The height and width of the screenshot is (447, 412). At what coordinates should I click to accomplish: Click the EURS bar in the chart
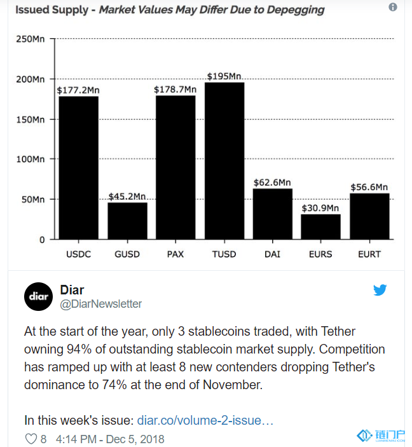pos(320,226)
